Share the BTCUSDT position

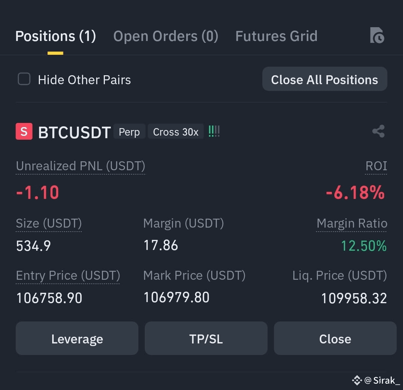point(378,131)
